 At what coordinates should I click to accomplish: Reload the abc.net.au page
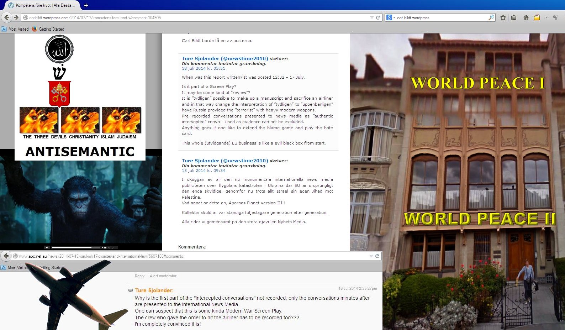pyautogui.click(x=377, y=256)
